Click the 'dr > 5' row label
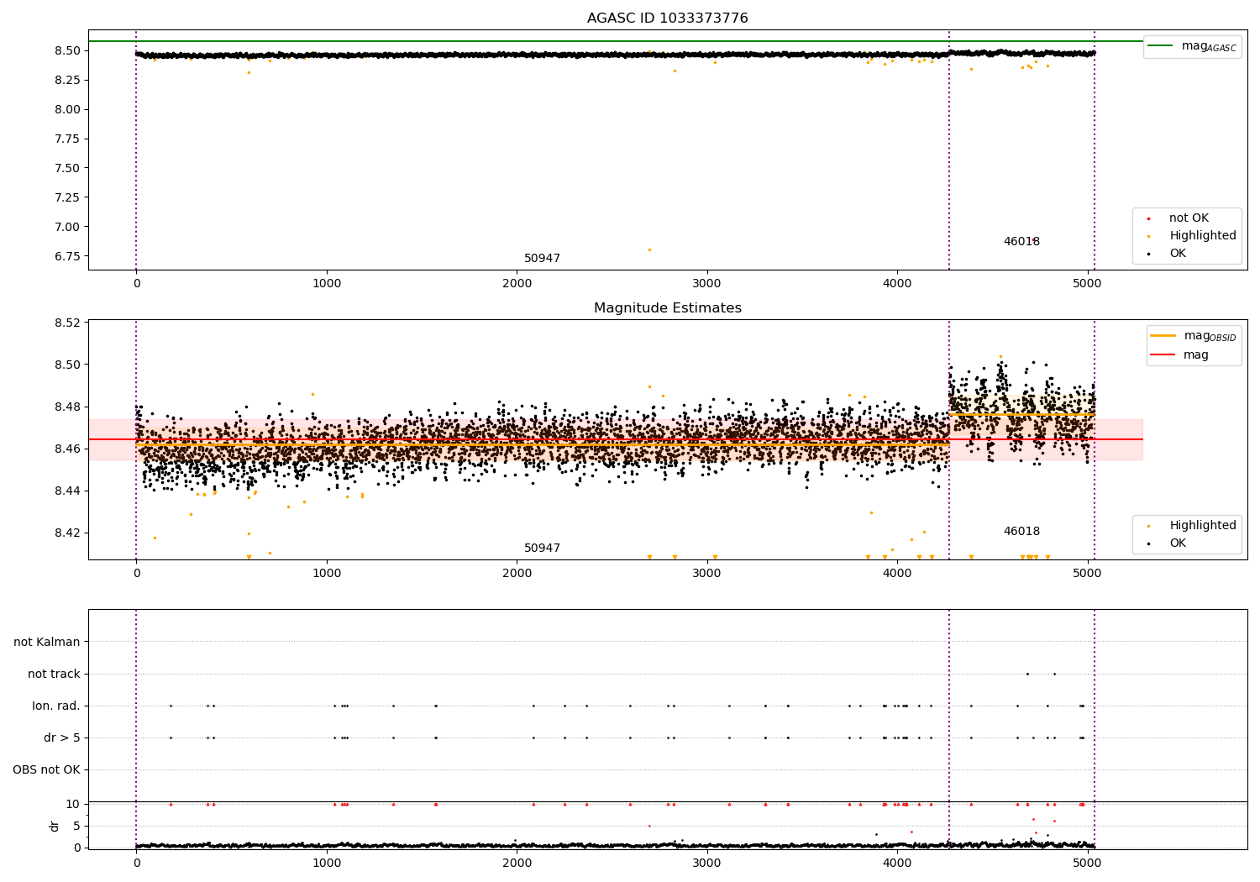 (x=62, y=738)
